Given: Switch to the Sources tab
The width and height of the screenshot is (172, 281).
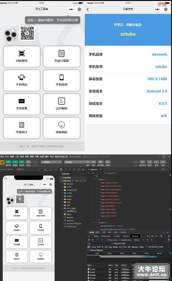Looking at the screenshot, I should (126, 236).
